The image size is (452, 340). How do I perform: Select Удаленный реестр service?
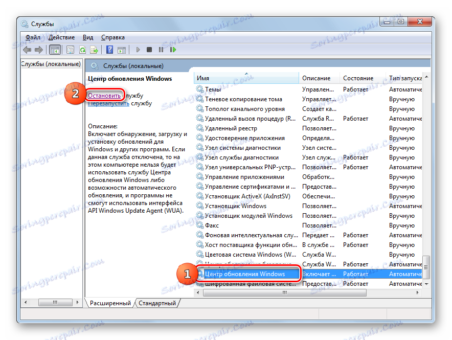[x=308, y=128]
